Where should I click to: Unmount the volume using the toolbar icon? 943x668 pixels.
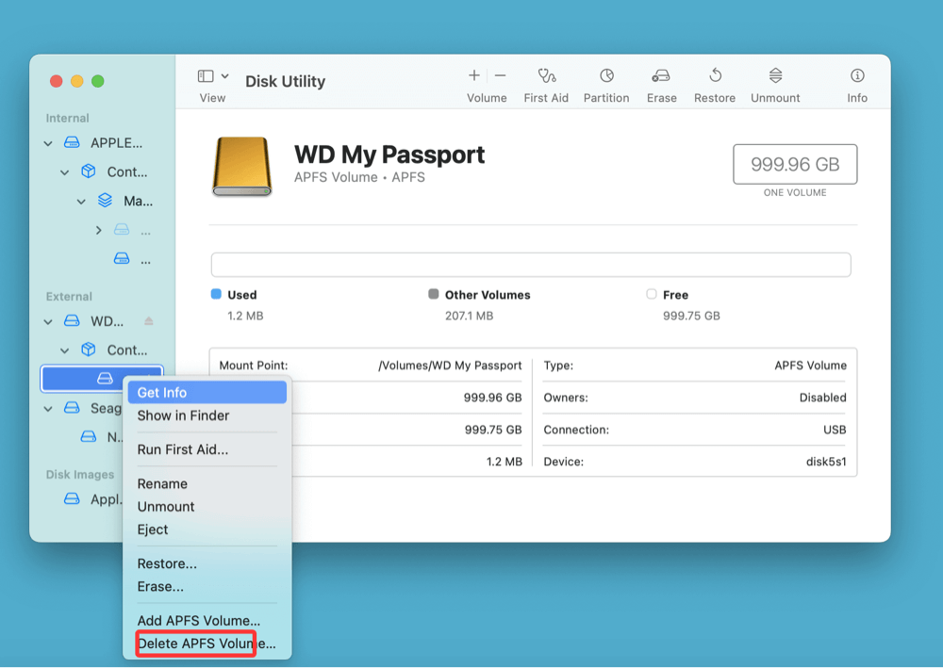pos(774,83)
